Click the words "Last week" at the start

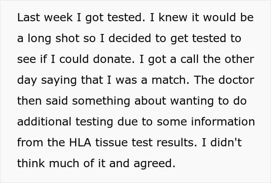click(45, 18)
